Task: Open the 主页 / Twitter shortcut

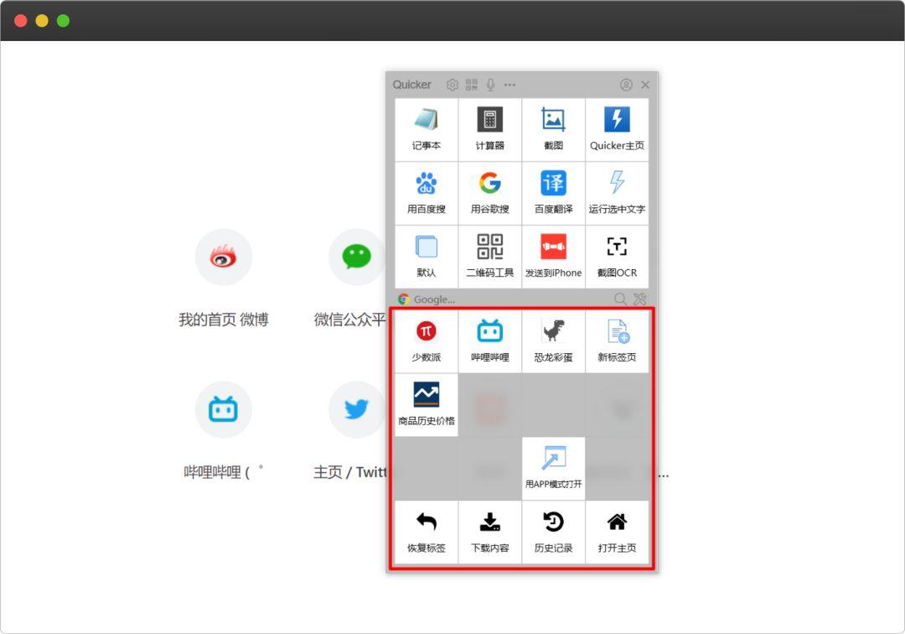Action: click(x=349, y=431)
